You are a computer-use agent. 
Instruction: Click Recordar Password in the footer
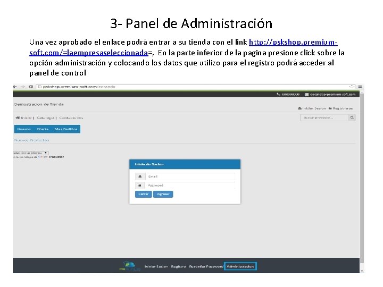(206, 266)
